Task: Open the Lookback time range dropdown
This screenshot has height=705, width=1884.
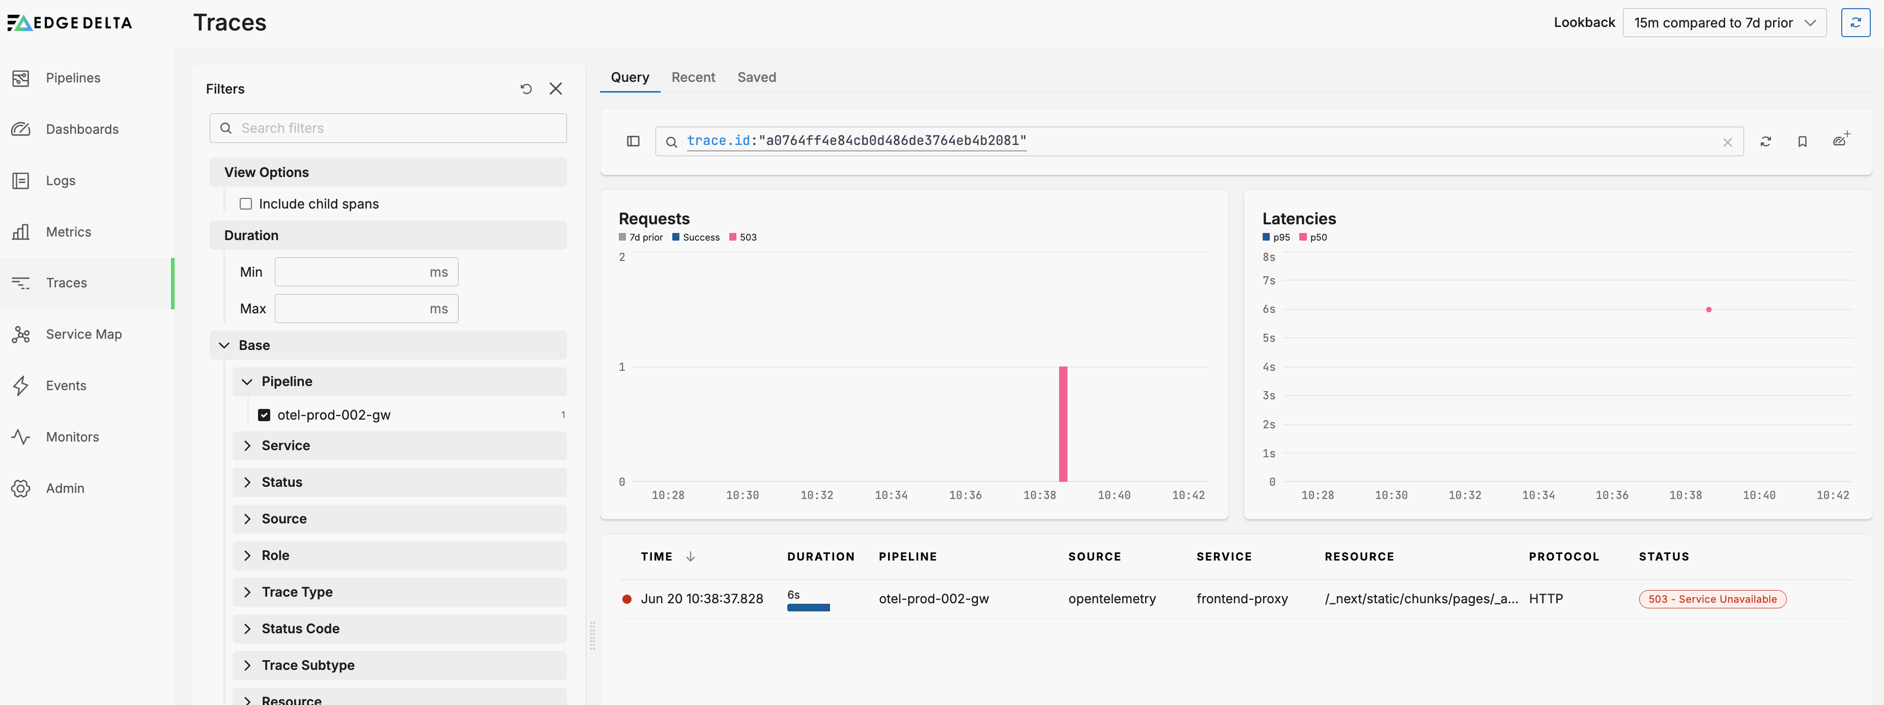Action: (x=1725, y=23)
